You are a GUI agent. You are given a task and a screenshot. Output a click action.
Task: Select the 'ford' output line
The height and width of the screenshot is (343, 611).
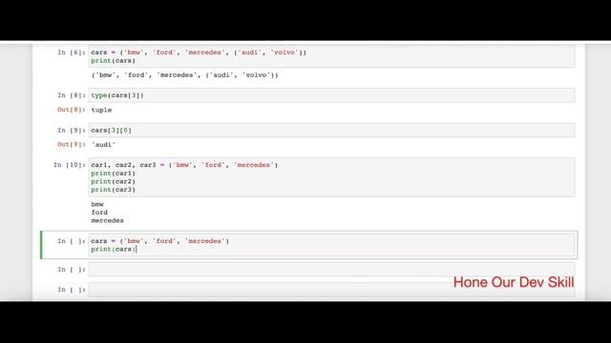(99, 212)
